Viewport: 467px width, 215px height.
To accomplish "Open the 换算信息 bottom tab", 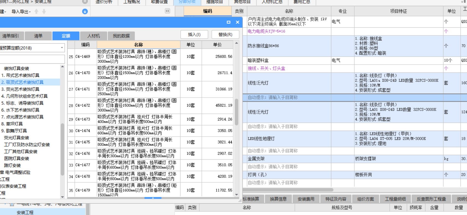I will [278, 199].
